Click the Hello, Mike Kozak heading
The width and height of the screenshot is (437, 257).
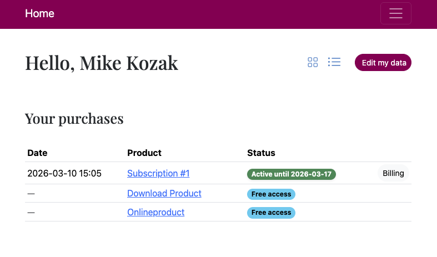pos(102,63)
